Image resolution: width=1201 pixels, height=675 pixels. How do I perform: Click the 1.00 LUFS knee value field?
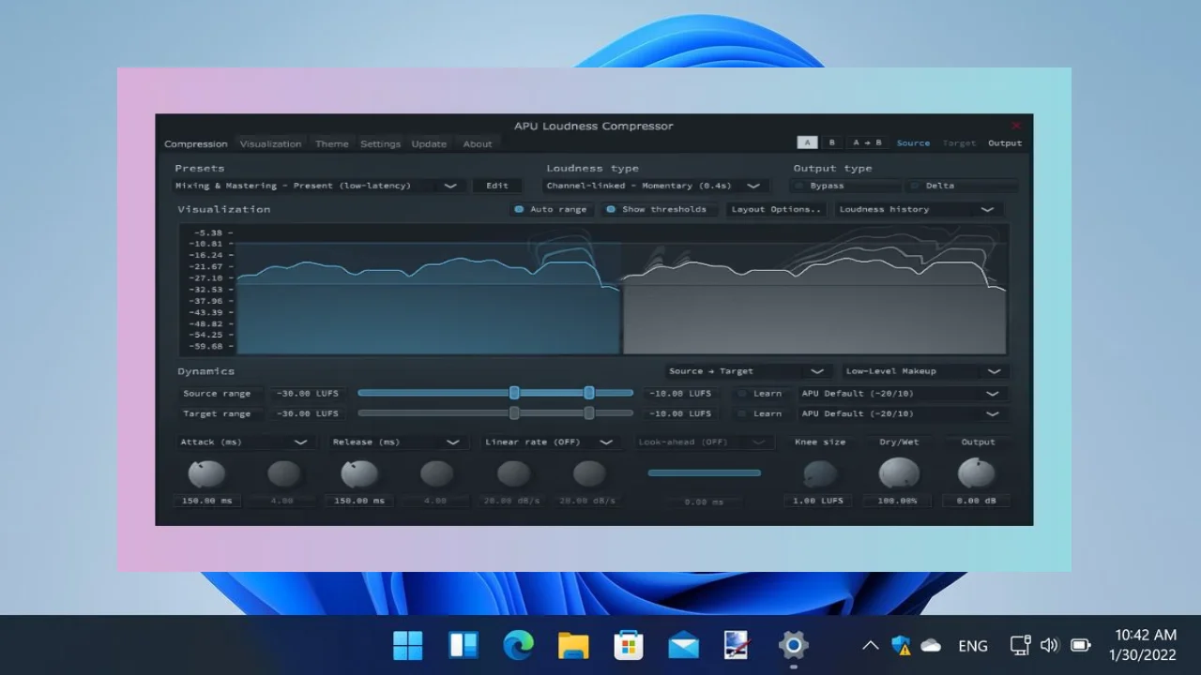(819, 501)
